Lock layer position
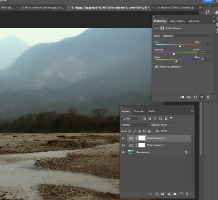The height and width of the screenshot is (200, 218). pyautogui.click(x=139, y=131)
